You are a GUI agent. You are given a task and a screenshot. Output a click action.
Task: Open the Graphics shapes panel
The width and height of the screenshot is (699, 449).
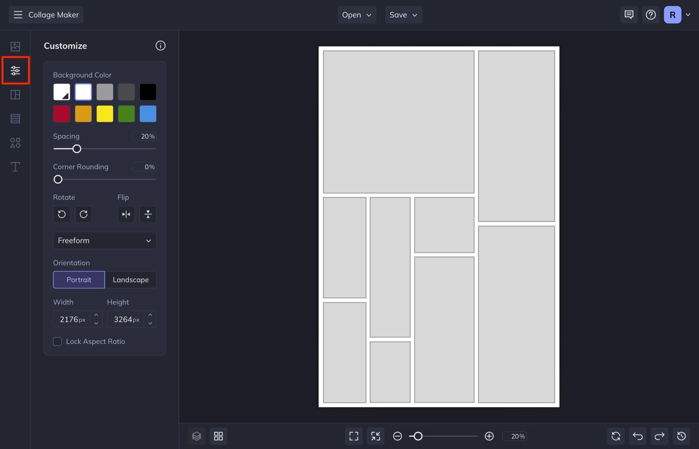(x=15, y=142)
